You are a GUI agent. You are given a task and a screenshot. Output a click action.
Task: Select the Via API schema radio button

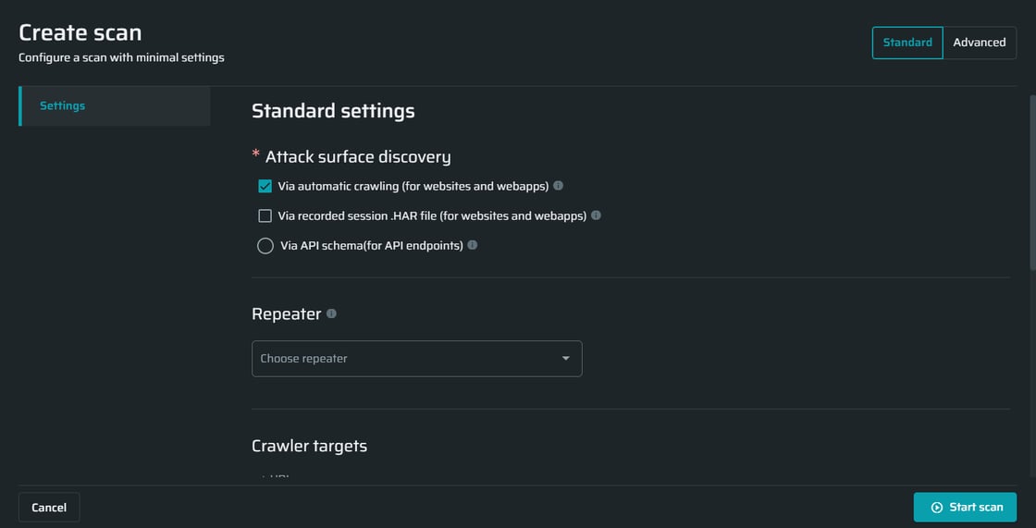coord(265,246)
